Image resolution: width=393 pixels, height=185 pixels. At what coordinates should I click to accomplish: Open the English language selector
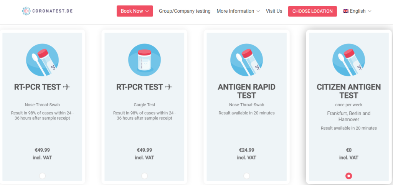[357, 11]
